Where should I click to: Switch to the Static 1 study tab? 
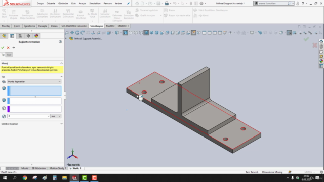click(75, 168)
